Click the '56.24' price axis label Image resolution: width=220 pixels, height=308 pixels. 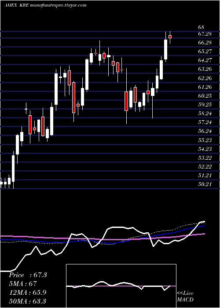click(x=205, y=131)
